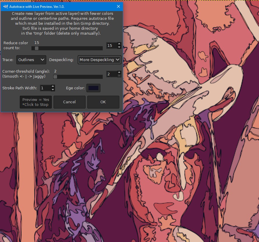The image size is (259, 242).
Task: Increase the color count with up arrow
Action: point(119,44)
